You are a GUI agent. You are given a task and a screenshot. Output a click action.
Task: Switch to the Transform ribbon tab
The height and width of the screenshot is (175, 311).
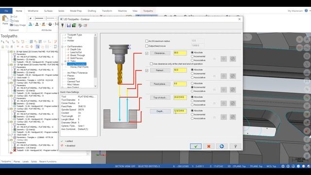point(107,11)
